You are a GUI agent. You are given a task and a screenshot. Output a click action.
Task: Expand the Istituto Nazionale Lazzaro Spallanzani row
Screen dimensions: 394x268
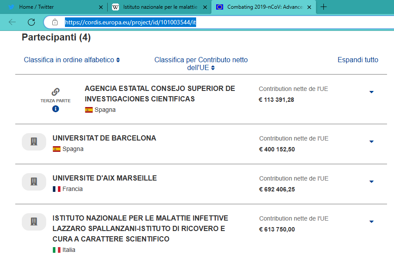(371, 222)
